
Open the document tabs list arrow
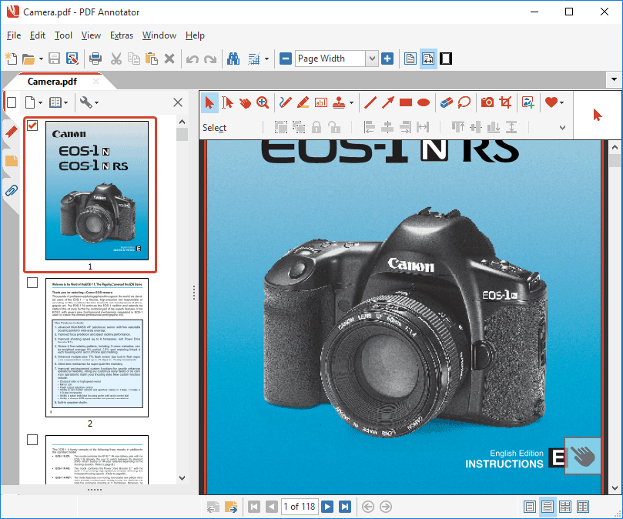(614, 79)
